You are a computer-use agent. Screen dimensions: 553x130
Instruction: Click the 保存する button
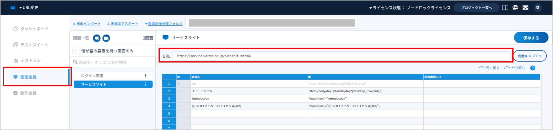pos(531,38)
